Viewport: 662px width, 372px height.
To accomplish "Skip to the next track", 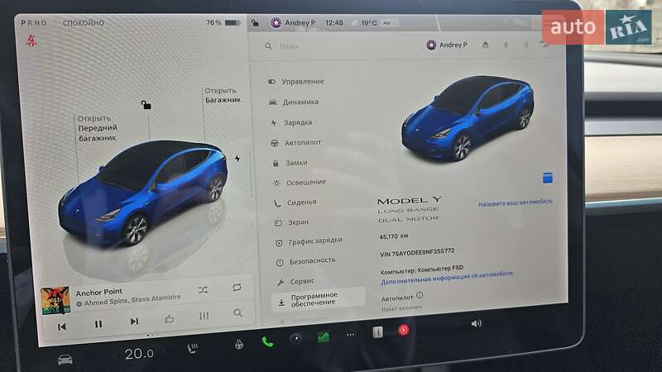I will click(x=134, y=321).
